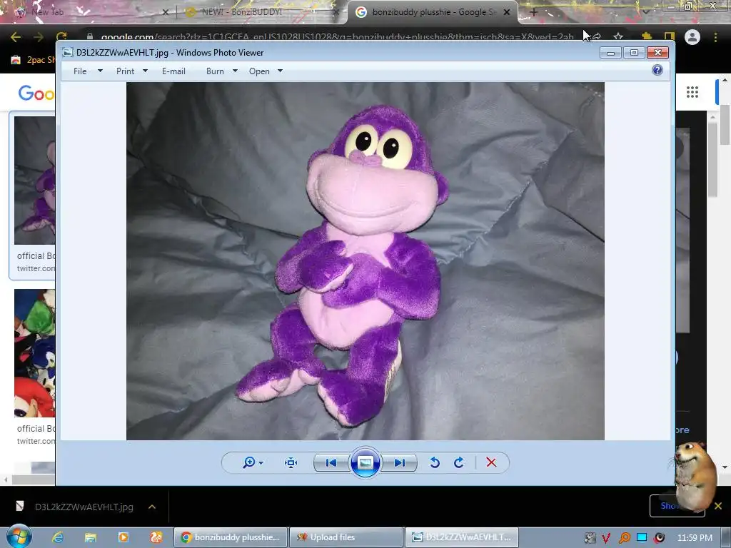The image size is (731, 548).
Task: Switch to D3L2kZZWwAEVHLT taskbar button
Action: click(x=462, y=537)
